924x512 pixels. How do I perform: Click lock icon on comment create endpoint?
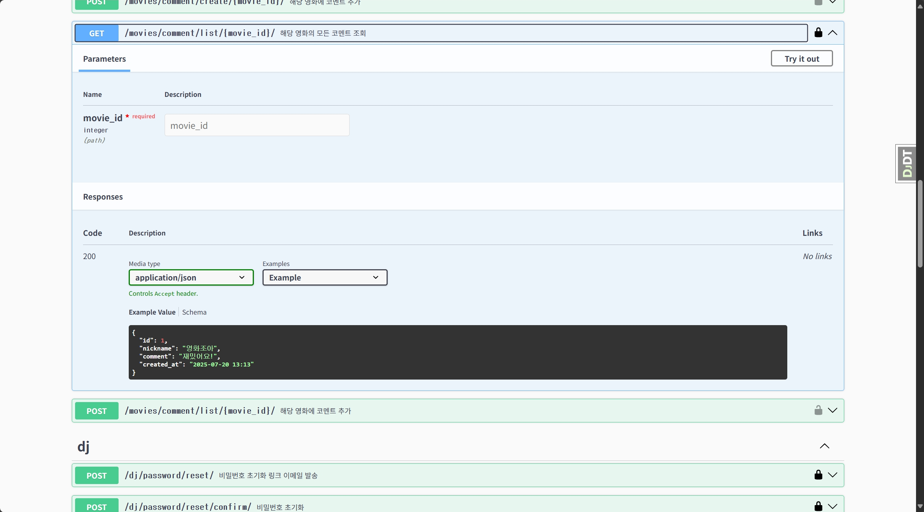point(818,3)
